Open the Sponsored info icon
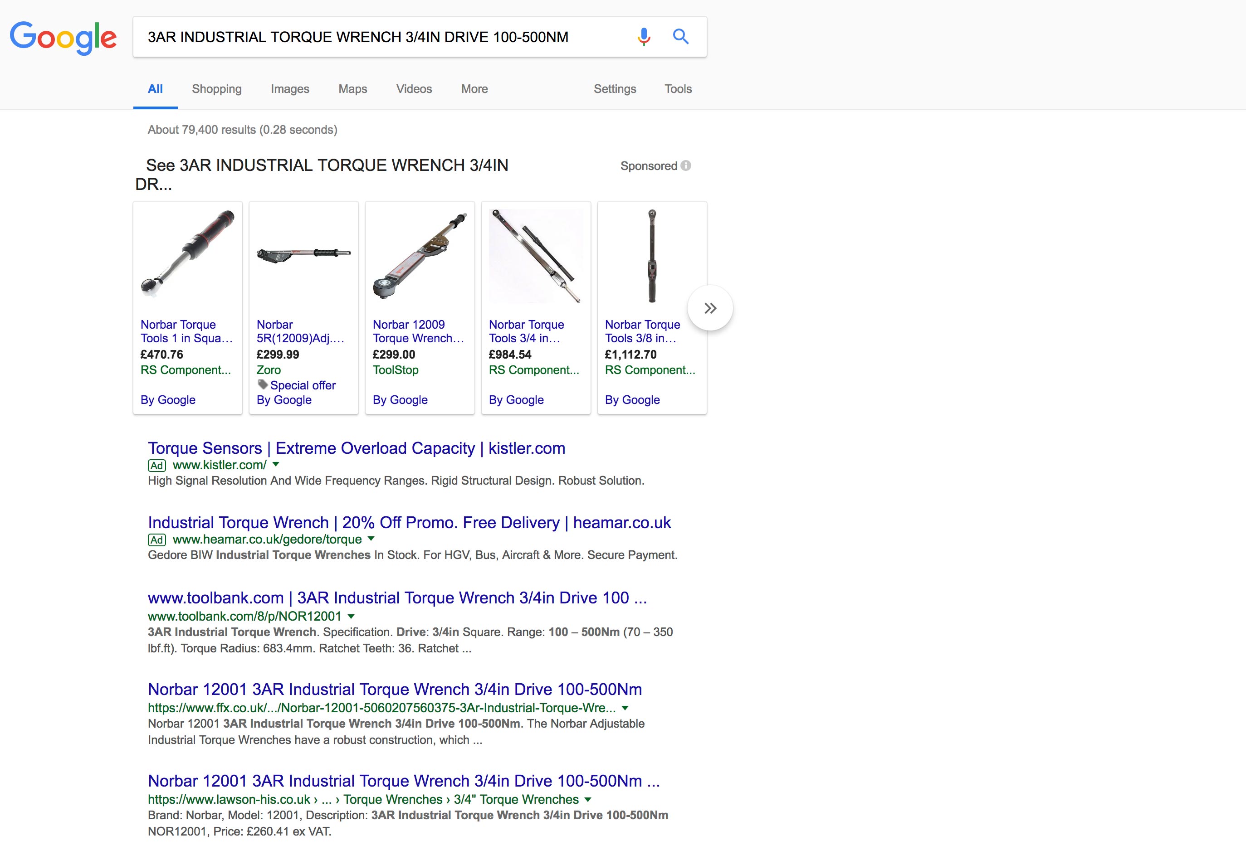This screenshot has height=865, width=1246. click(686, 165)
